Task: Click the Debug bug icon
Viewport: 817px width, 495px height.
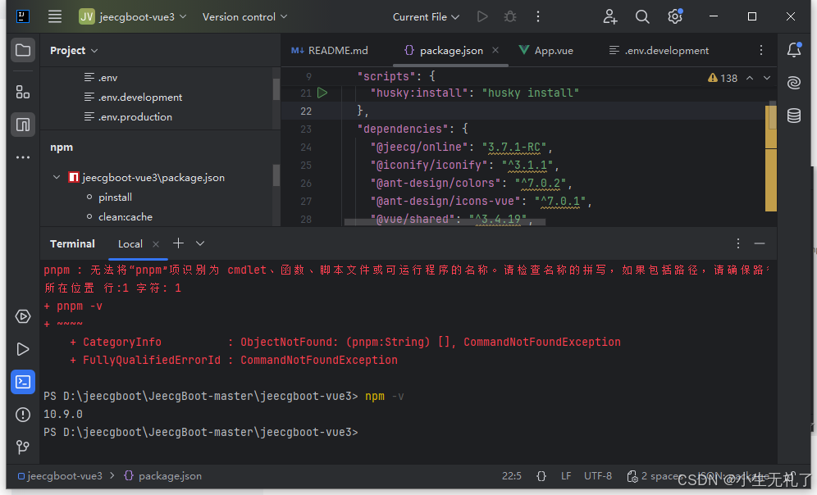Action: tap(510, 16)
